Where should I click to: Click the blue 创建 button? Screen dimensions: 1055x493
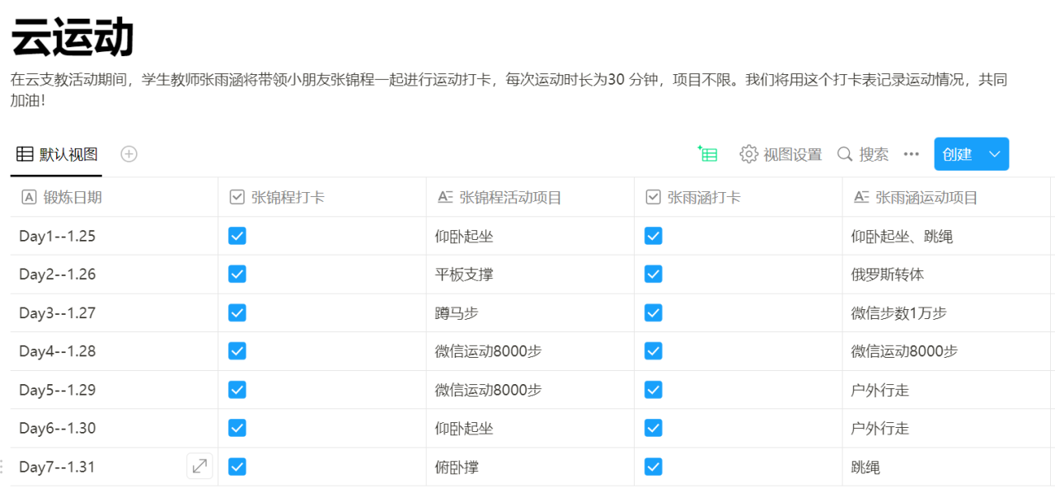point(957,154)
